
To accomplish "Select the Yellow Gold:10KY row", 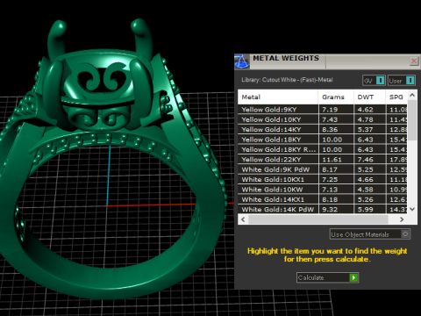I will [323, 119].
